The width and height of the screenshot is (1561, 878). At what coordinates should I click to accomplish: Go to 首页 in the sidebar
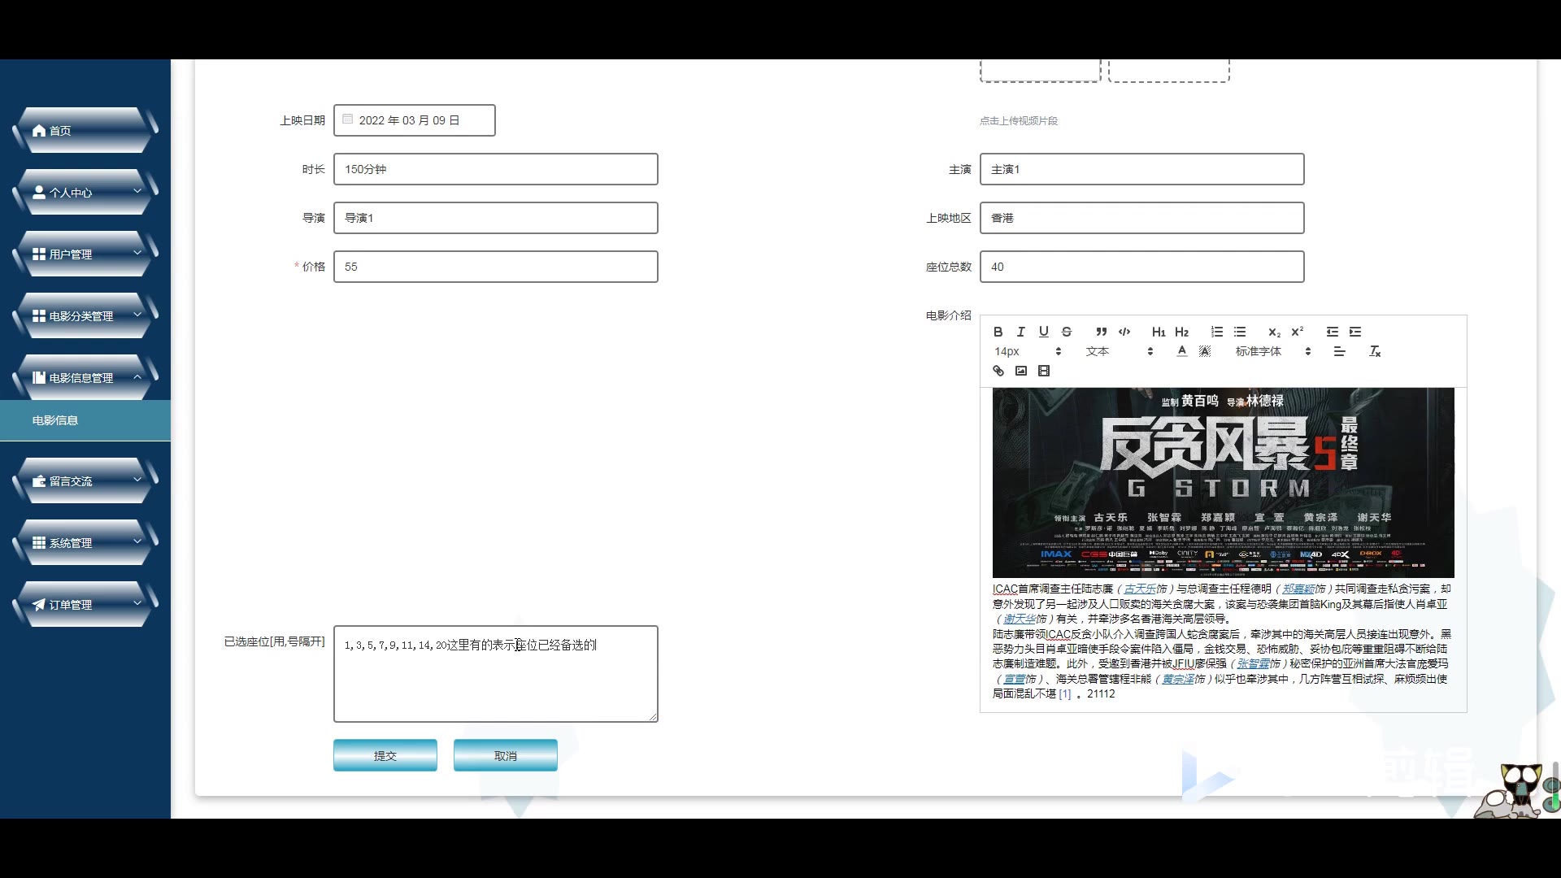(85, 130)
